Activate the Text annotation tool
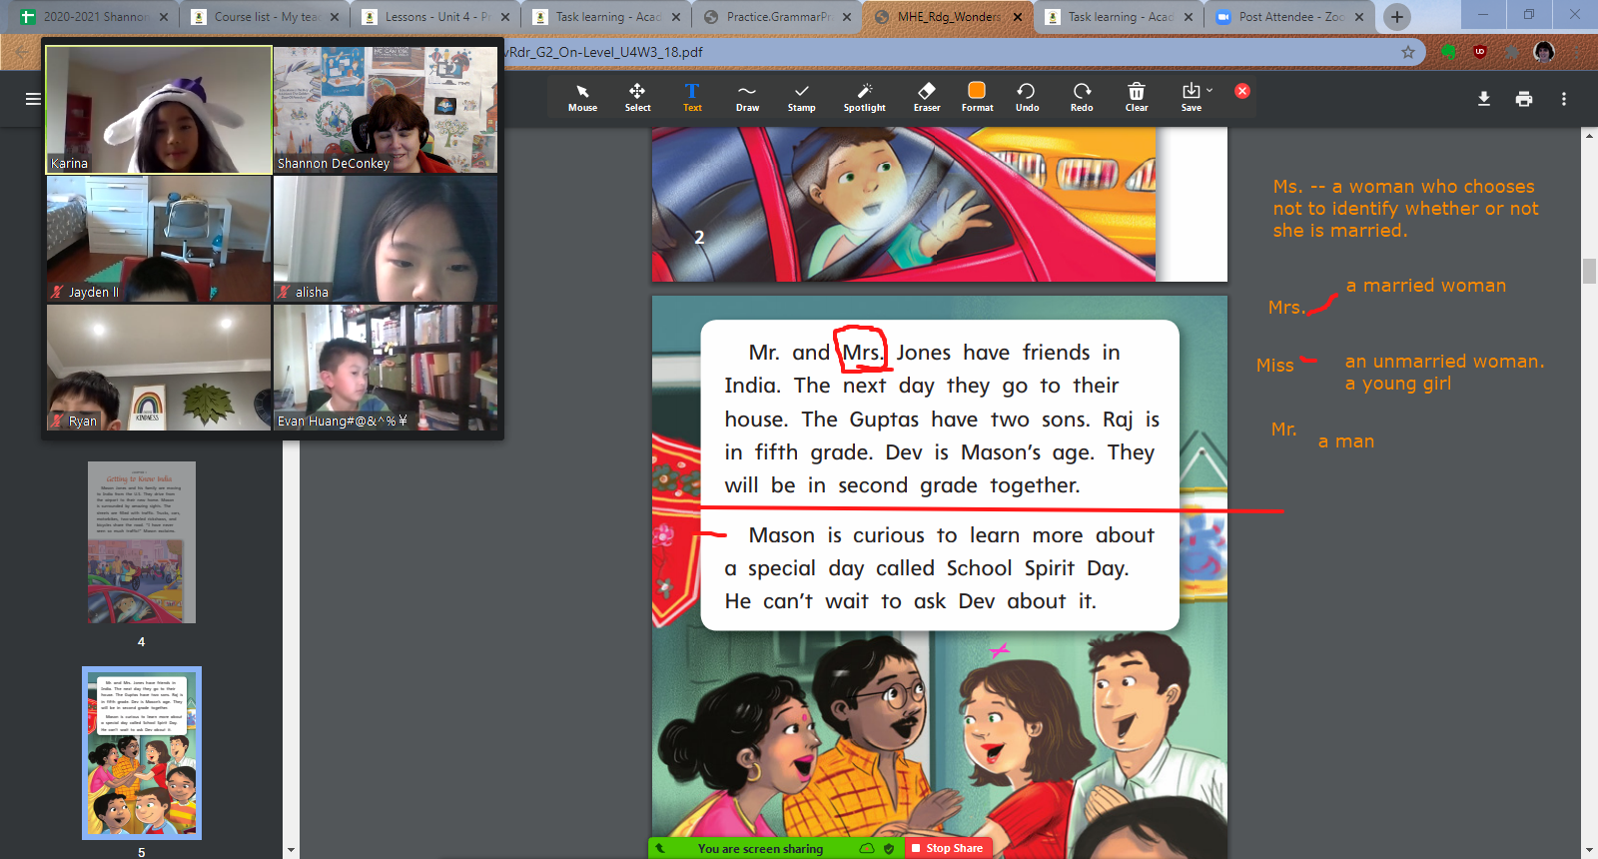 [692, 97]
